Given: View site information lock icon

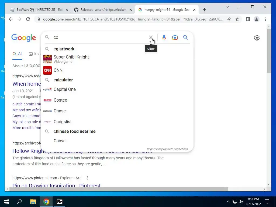Looking at the screenshot, I should click(39, 19).
